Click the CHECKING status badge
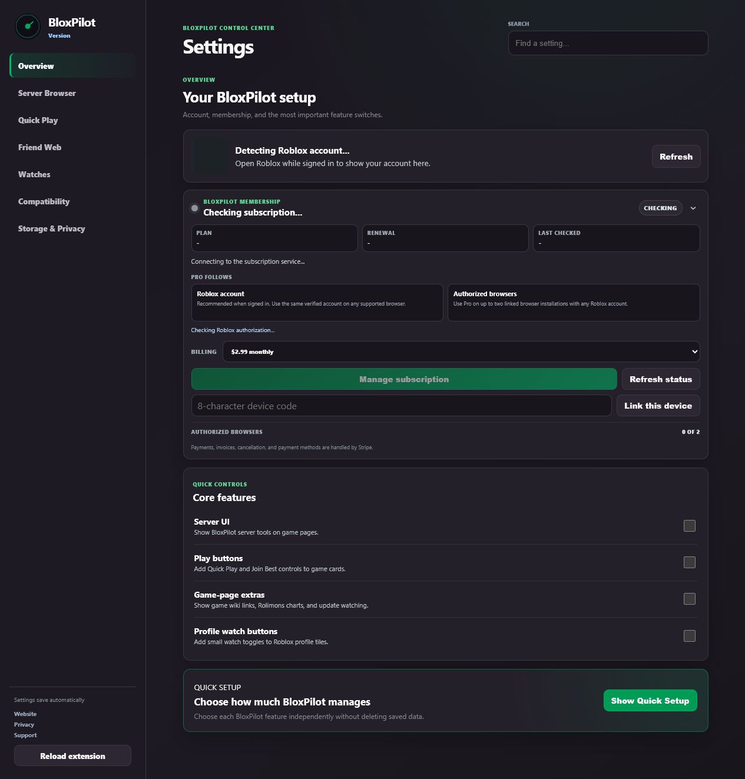Screen dimensions: 745x779 pos(660,208)
